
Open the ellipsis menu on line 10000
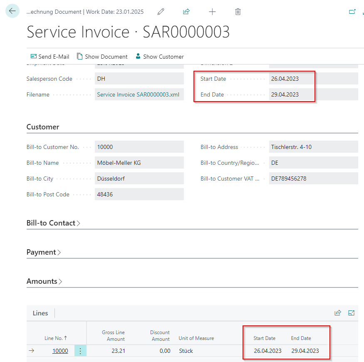point(80,351)
